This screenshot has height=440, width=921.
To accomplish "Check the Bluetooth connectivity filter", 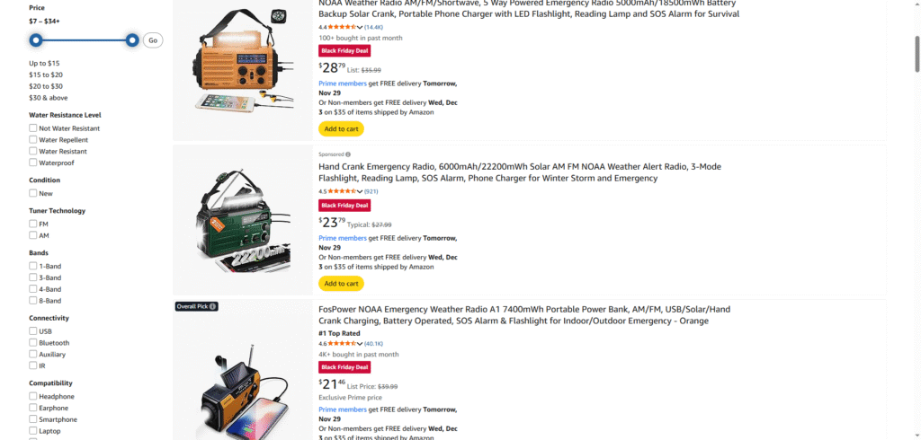I will 33,343.
